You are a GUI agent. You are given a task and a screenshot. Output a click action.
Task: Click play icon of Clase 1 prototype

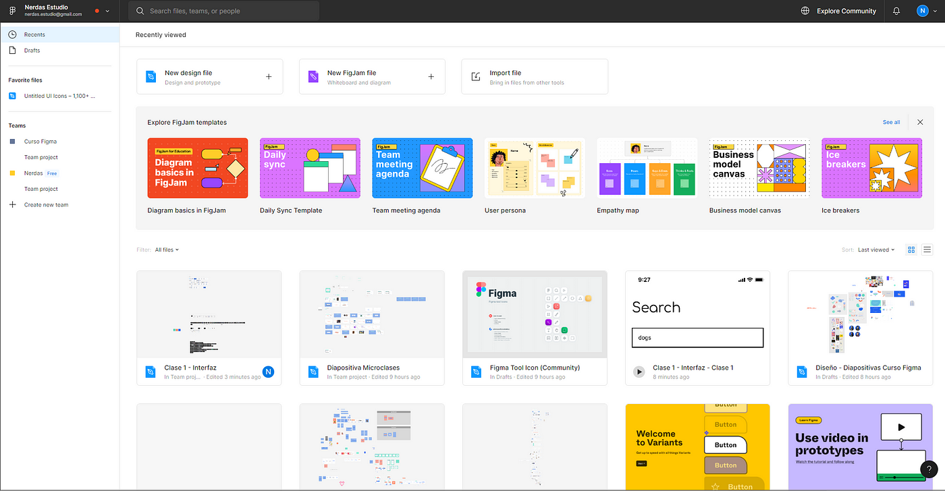pyautogui.click(x=639, y=372)
